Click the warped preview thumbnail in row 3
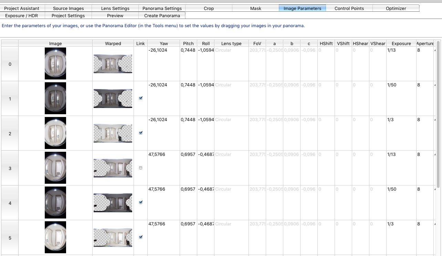The height and width of the screenshot is (256, 442). tap(113, 168)
